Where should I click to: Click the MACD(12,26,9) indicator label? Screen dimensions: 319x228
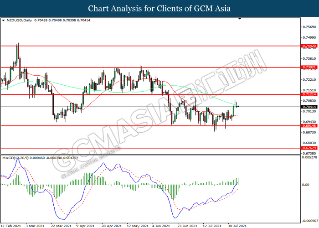click(15, 158)
